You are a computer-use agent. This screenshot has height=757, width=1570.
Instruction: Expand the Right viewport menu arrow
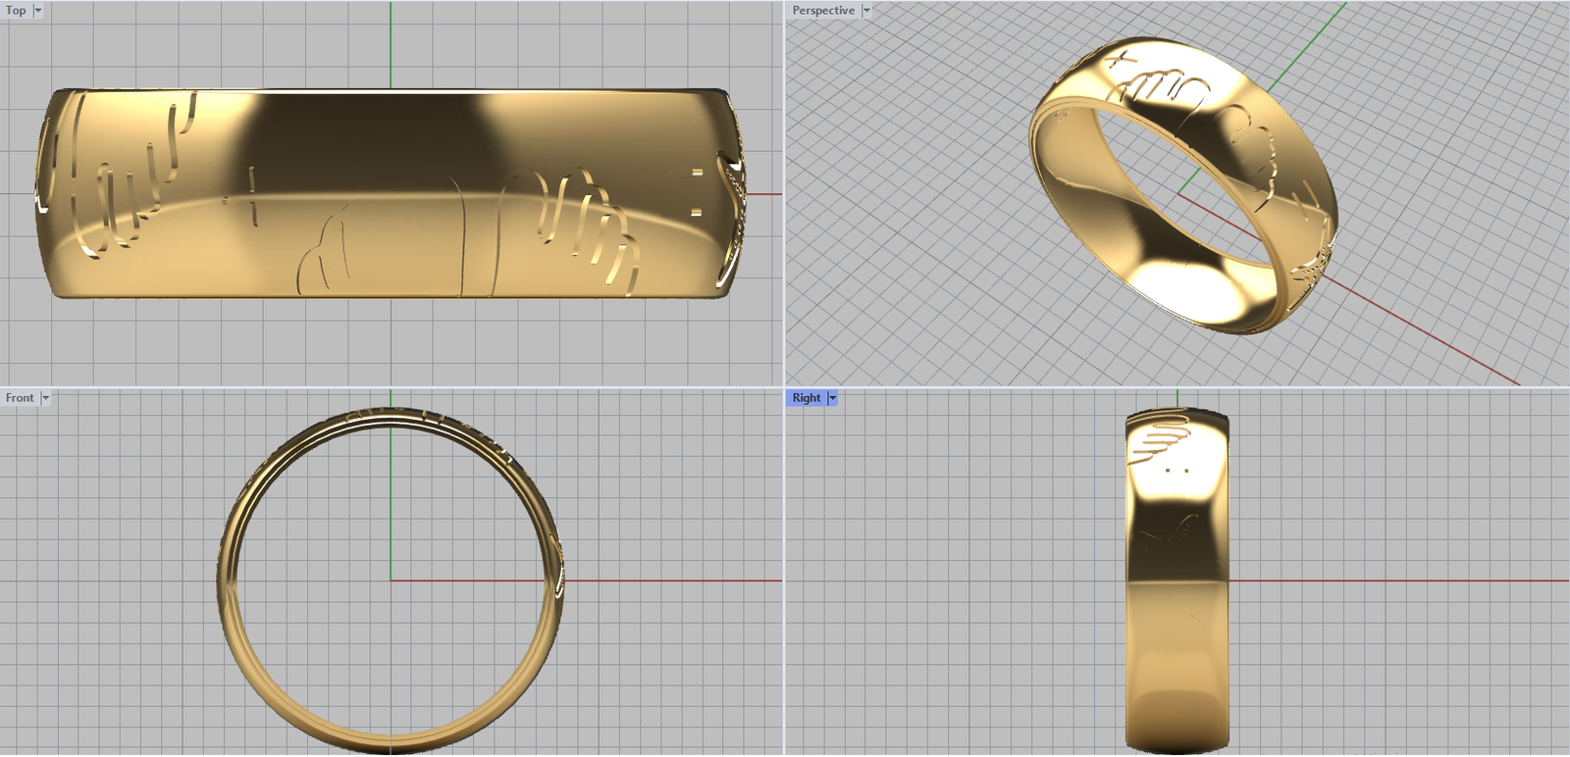pos(832,398)
